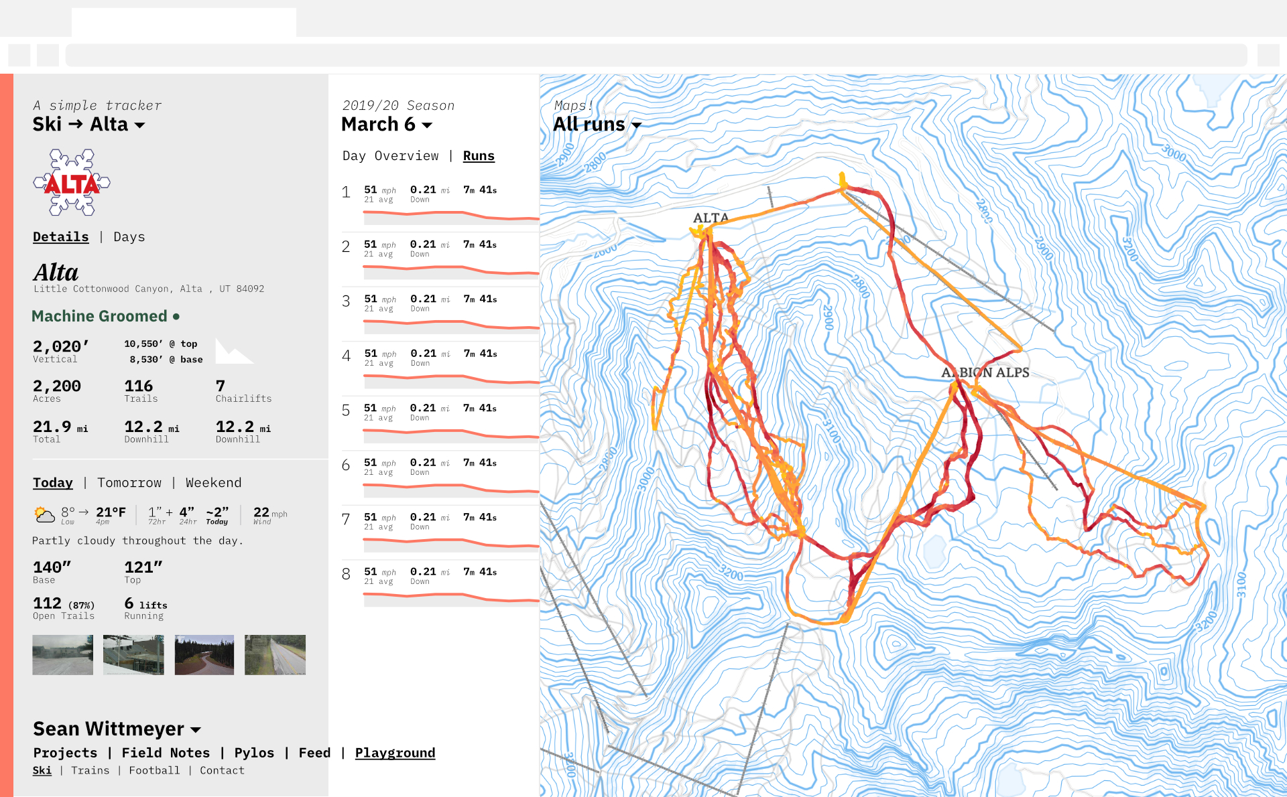Click the green Machine Groomed status dot
This screenshot has height=797, width=1287.
point(176,316)
